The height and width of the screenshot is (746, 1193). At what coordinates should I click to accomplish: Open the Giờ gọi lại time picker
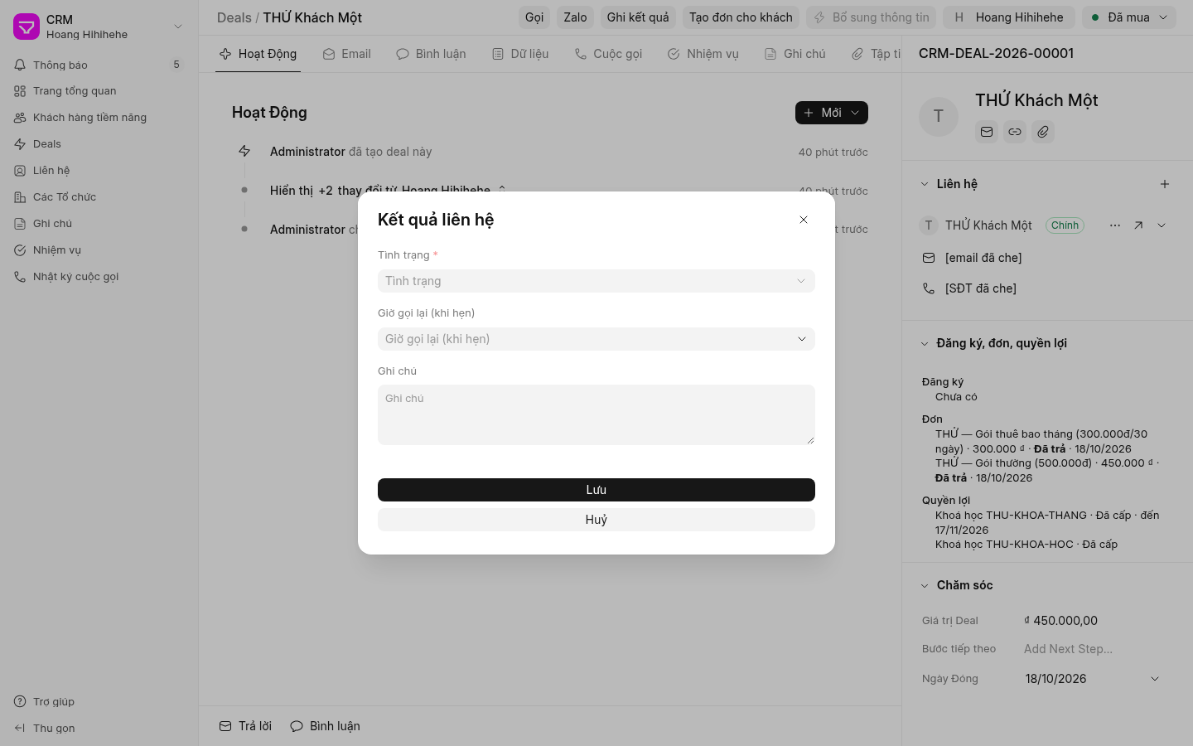tap(596, 339)
